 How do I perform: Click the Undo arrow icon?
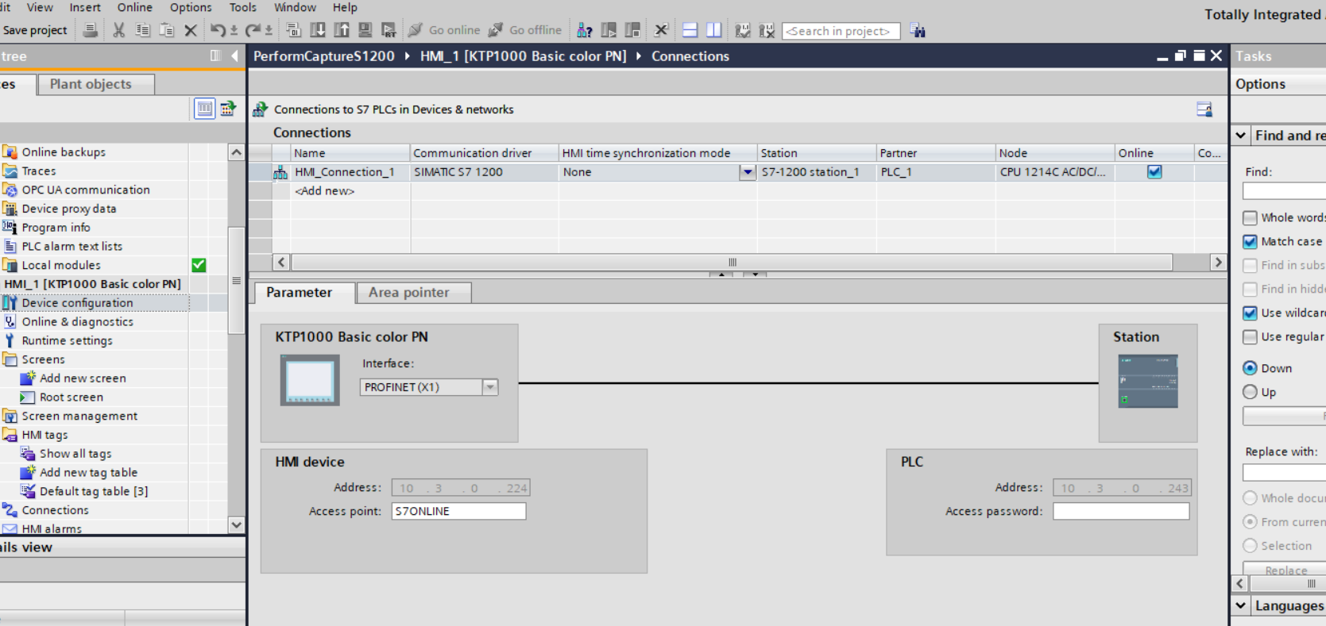tap(218, 30)
